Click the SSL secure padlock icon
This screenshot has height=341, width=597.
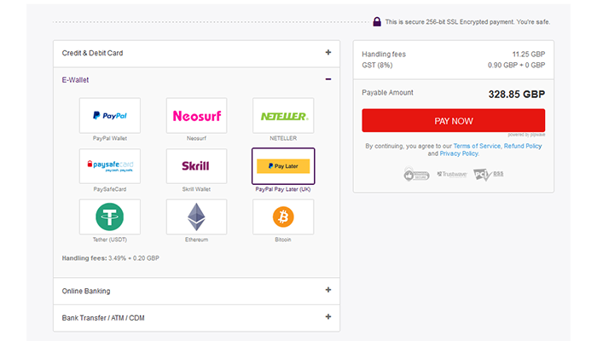coord(377,21)
